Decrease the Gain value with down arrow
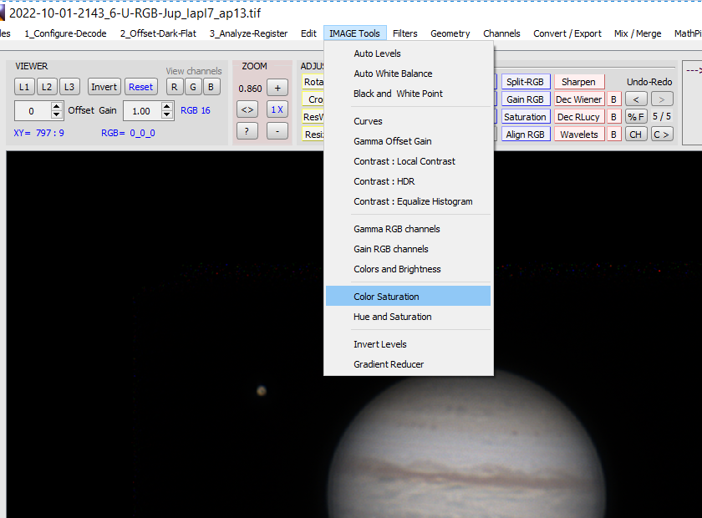Image resolution: width=702 pixels, height=518 pixels. tap(166, 114)
